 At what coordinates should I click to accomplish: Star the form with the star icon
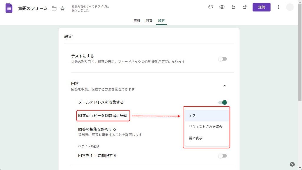click(63, 9)
